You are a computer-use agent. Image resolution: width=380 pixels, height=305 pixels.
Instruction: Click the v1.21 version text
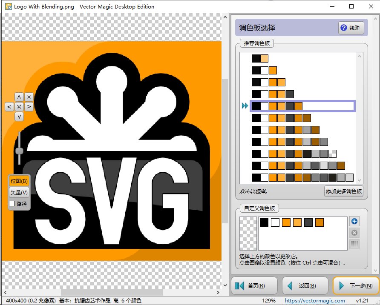click(x=362, y=301)
